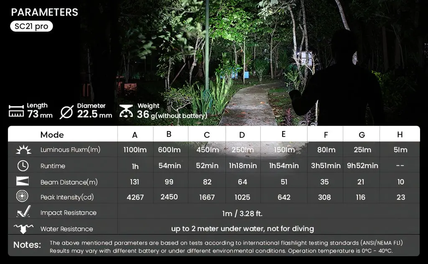Select Mode F column header
The width and height of the screenshot is (428, 264).
326,135
